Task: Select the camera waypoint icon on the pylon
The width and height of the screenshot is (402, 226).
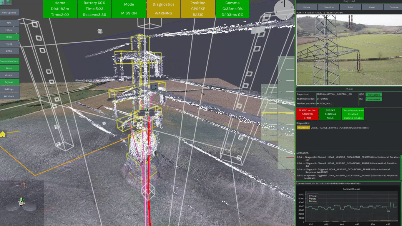Action: 154,87
